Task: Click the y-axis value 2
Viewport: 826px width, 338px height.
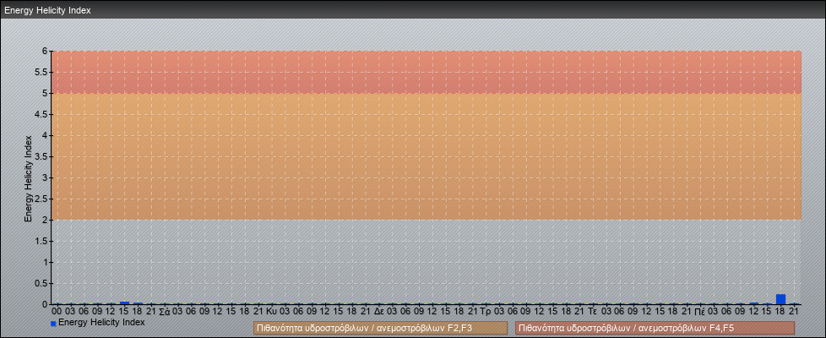Action: pyautogui.click(x=45, y=220)
